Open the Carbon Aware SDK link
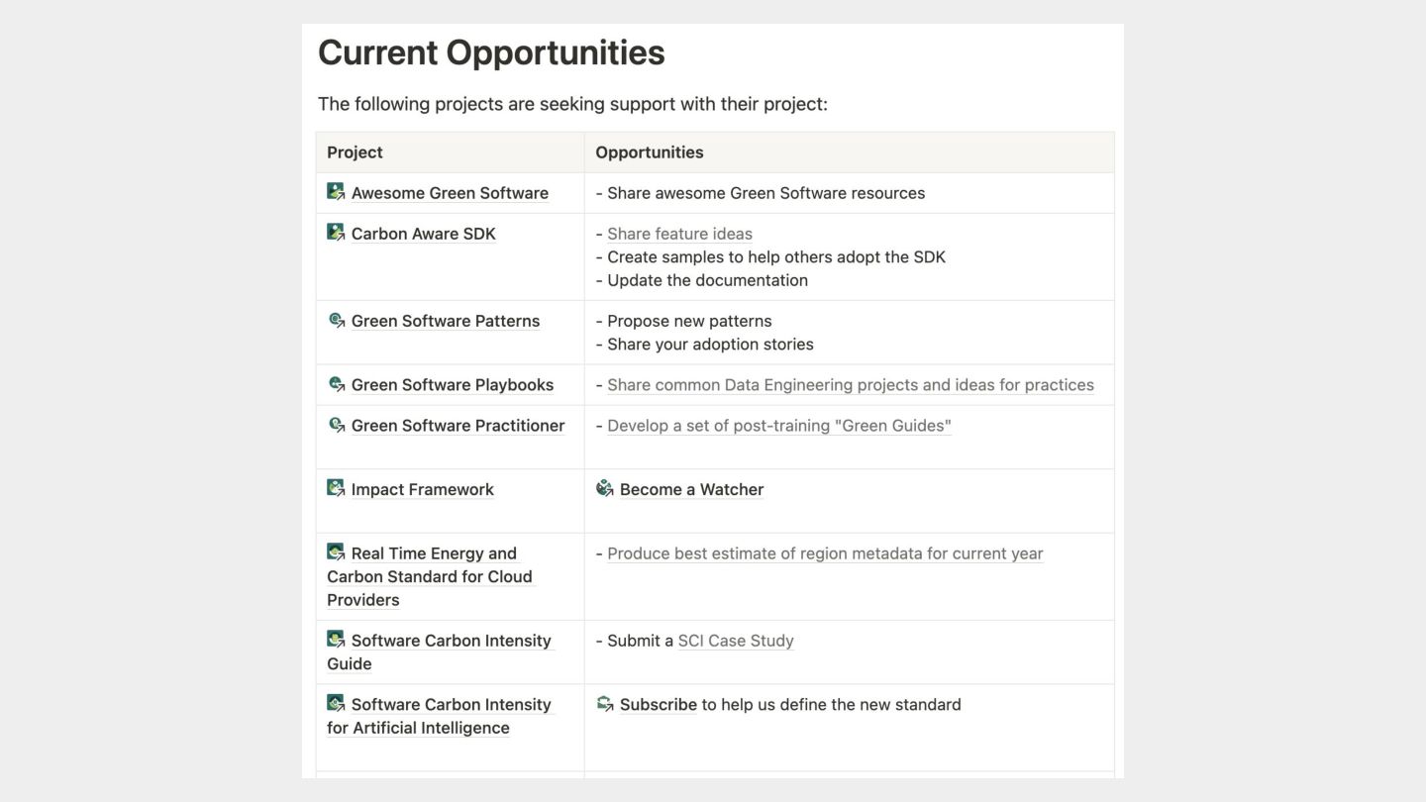This screenshot has width=1426, height=802. pos(423,234)
